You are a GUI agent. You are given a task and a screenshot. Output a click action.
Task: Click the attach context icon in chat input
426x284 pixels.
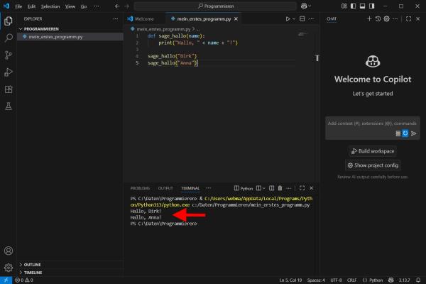pyautogui.click(x=398, y=133)
